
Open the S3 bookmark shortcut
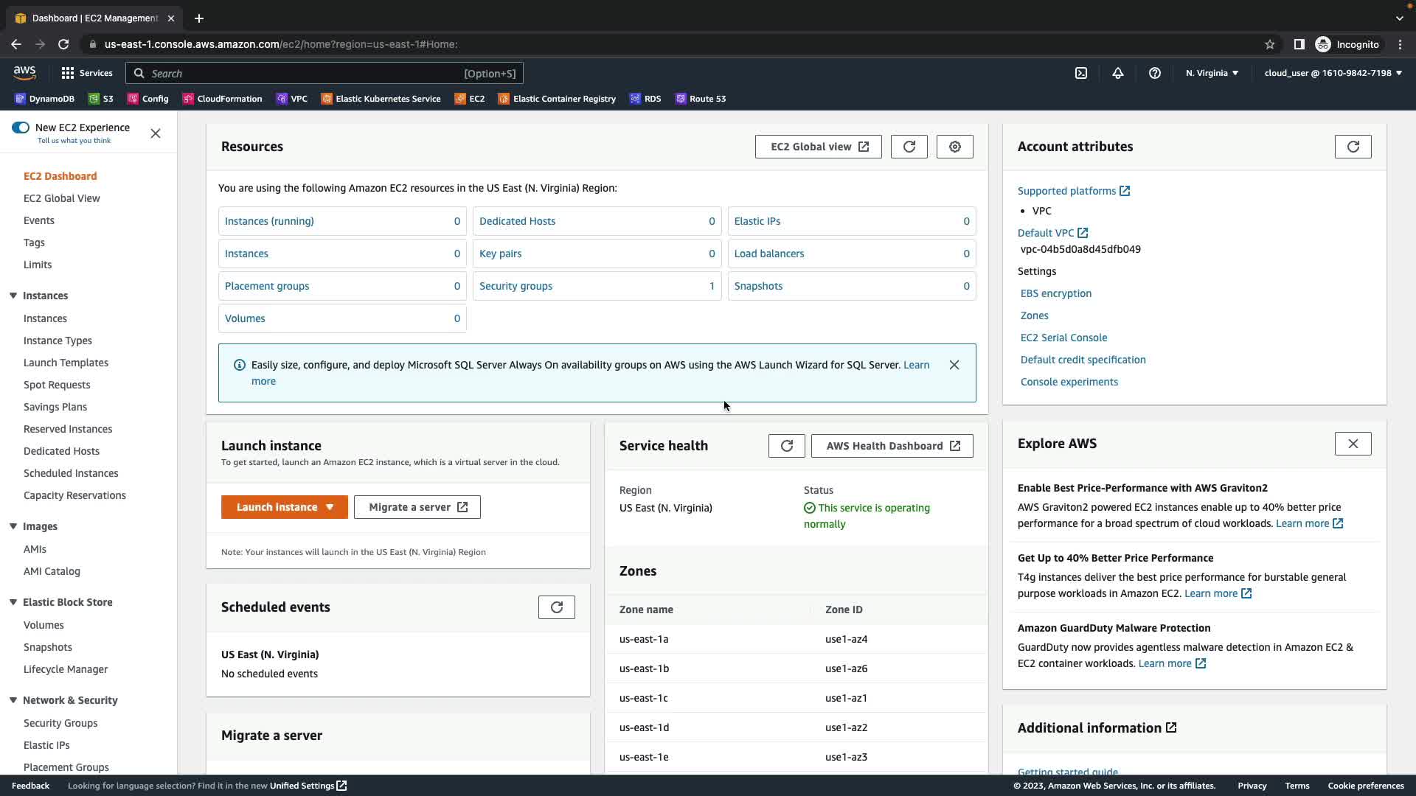[101, 99]
